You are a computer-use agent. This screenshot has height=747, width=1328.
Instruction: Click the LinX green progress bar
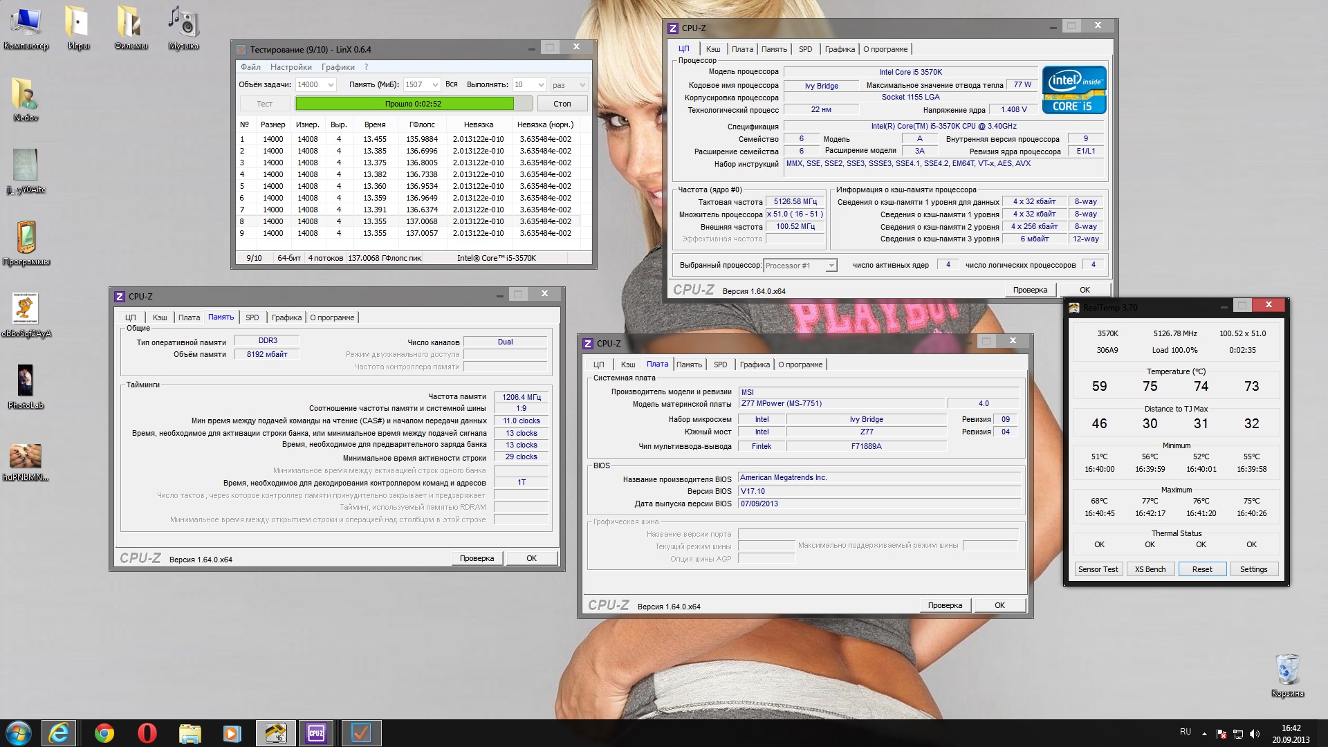pos(404,104)
